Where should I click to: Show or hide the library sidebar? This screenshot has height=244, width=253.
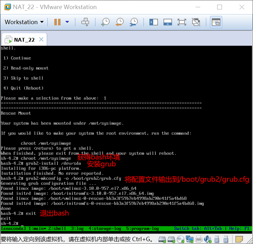click(153, 22)
